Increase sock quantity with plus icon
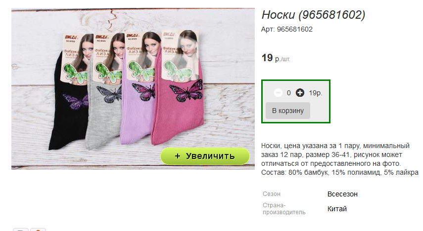 tap(300, 93)
